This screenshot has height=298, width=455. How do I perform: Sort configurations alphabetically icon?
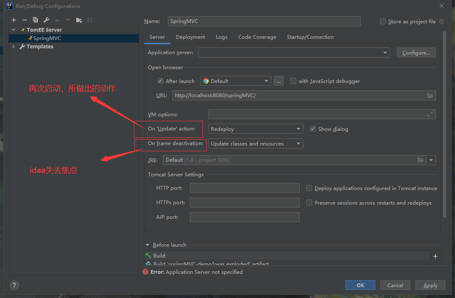point(90,20)
